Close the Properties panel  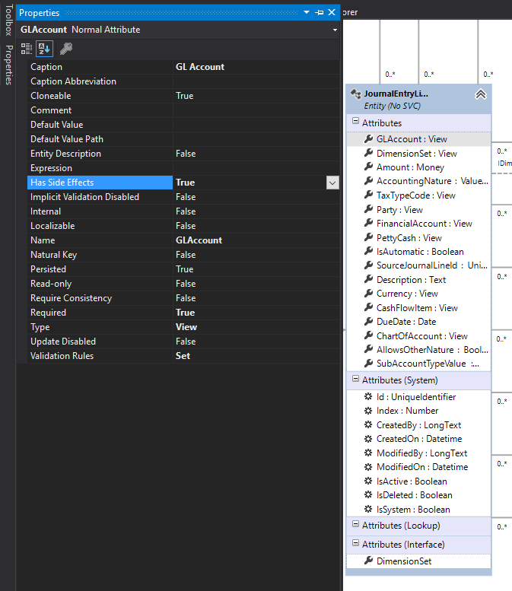pyautogui.click(x=332, y=12)
